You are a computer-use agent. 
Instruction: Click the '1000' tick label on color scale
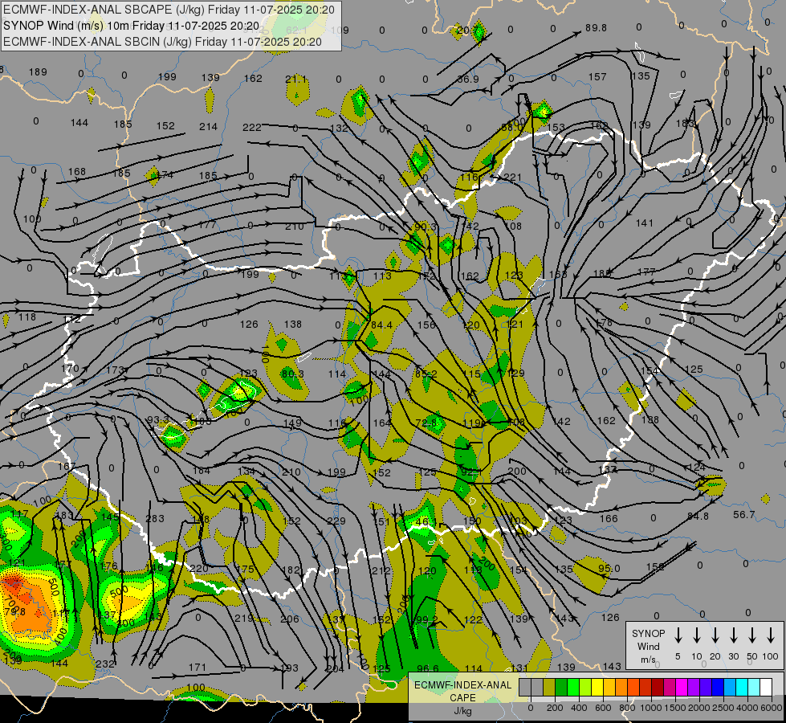coord(650,708)
